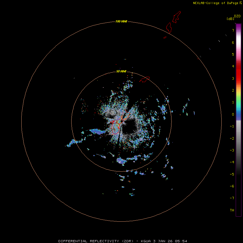Click the 3 value on the dB scale
Viewport: 243px width, 243px height.
[233, 78]
